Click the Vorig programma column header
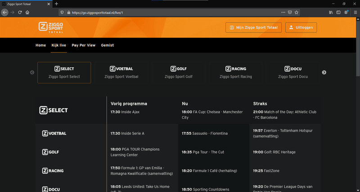 click(129, 104)
